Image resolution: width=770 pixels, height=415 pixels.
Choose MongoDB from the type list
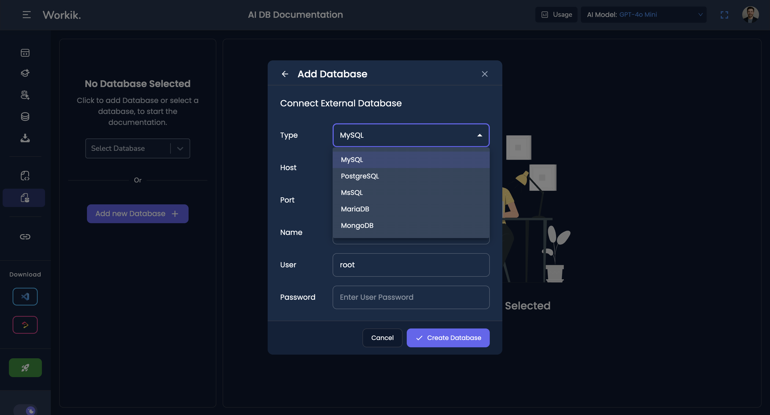[x=411, y=225]
